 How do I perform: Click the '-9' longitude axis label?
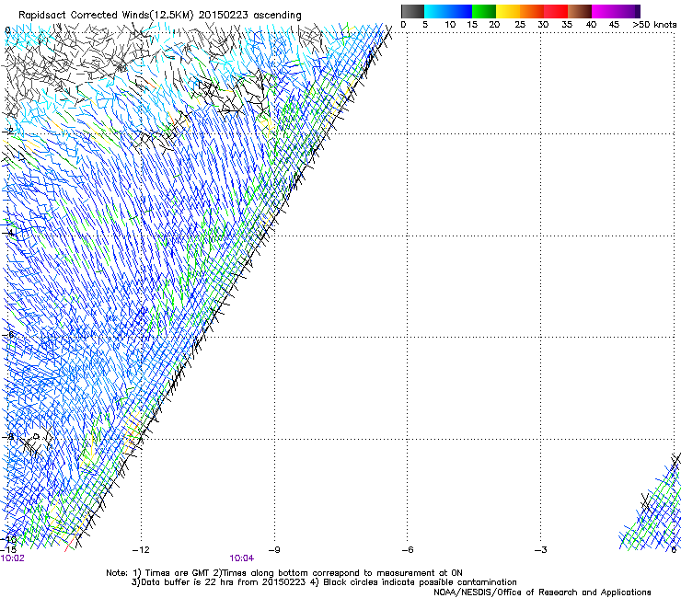point(274,550)
